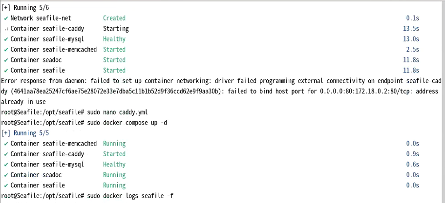445x203 pixels.
Task: Click the checkmark beside seafile-memcached Started
Action: [6, 50]
